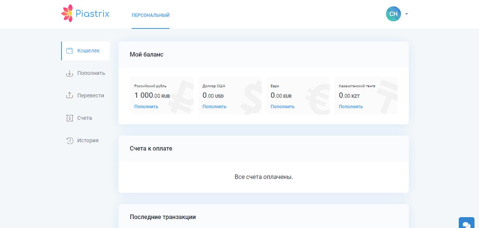Viewport: 479px width, 228px height.
Task: Click Пополнить under Доллар США
Action: (215, 107)
